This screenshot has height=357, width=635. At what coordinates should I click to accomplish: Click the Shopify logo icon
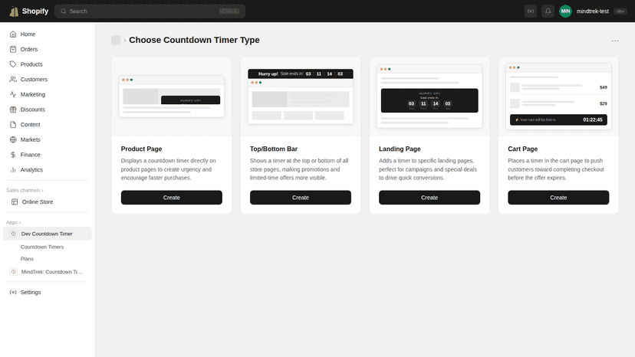pyautogui.click(x=14, y=11)
